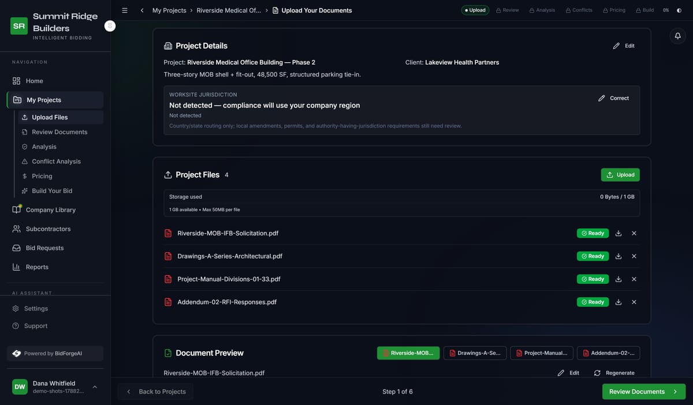Preview the Drawings-A-Se... document tab
693x405 pixels.
475,353
